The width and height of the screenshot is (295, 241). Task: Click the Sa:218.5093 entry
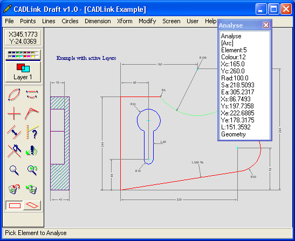(238, 85)
